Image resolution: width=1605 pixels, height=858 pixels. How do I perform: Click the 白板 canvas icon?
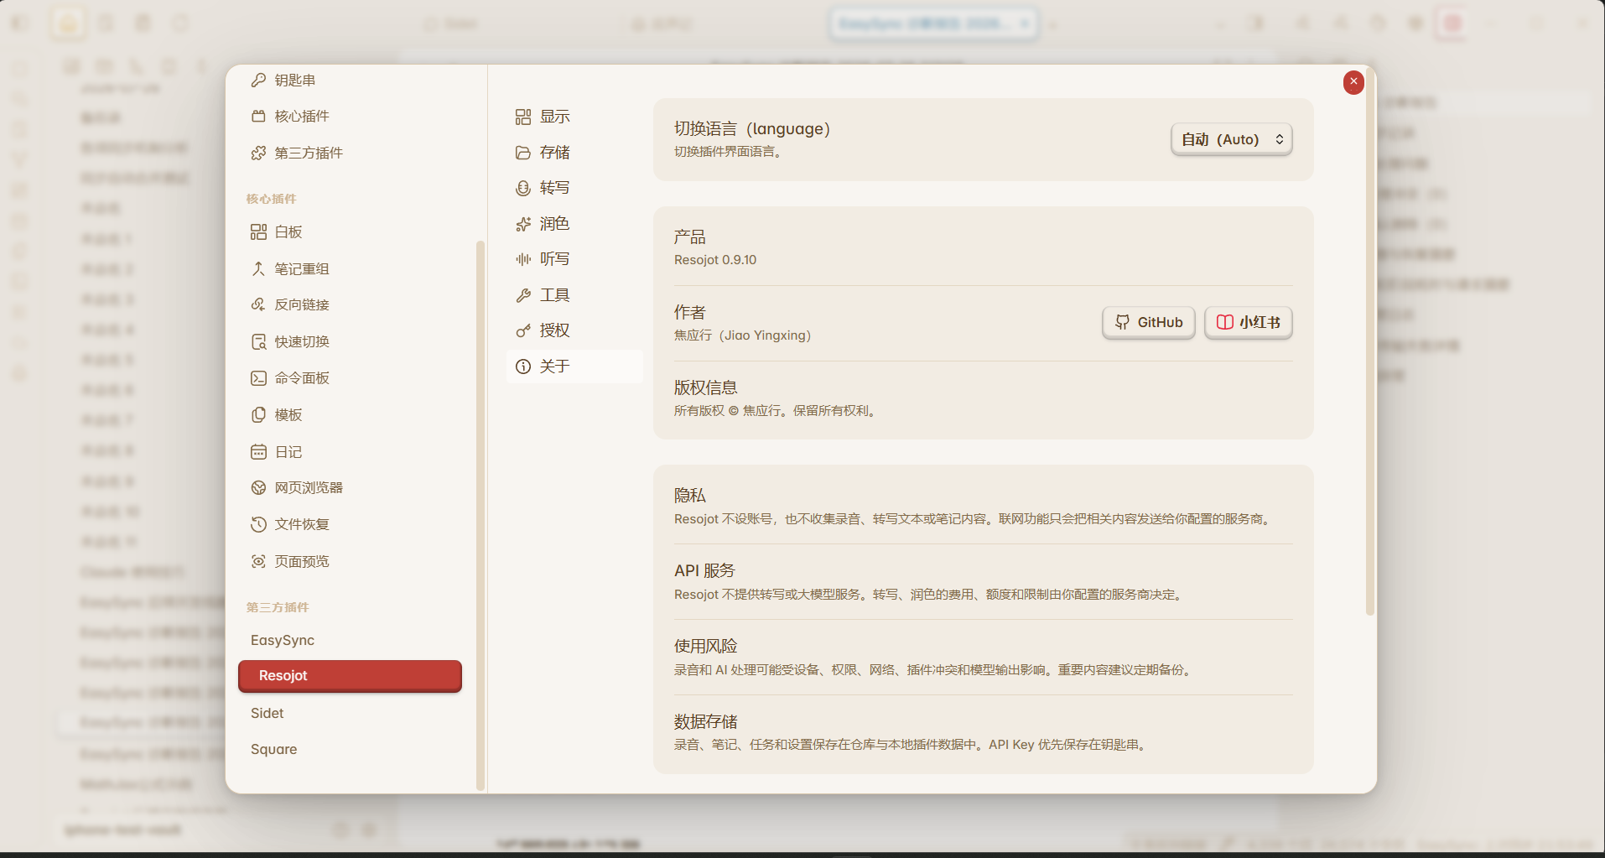258,232
